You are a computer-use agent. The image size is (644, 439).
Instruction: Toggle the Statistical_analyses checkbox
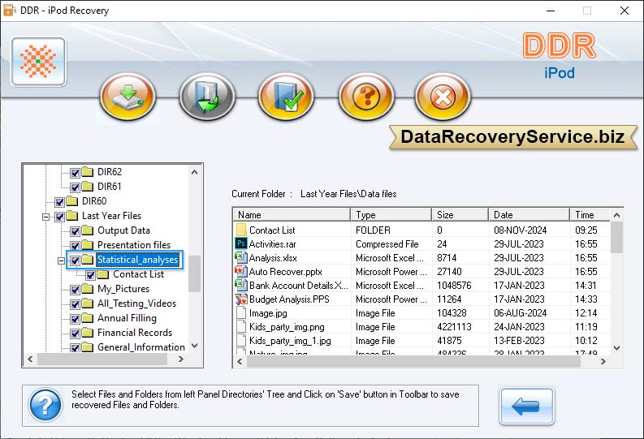coord(75,260)
